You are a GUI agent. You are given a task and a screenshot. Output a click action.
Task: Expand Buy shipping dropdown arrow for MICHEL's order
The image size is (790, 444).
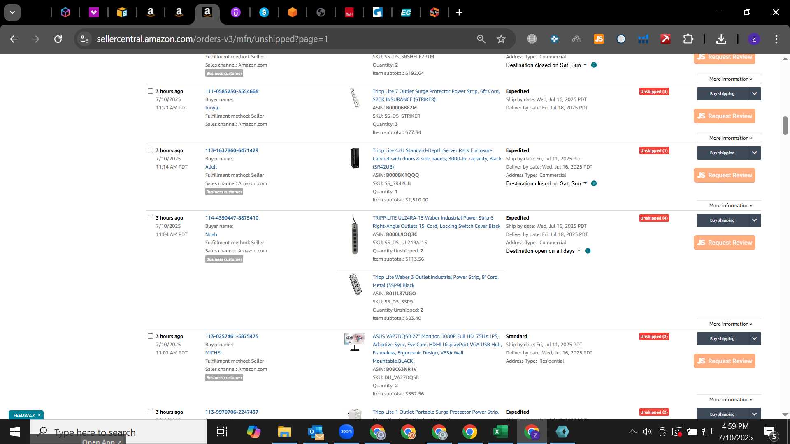pos(755,339)
